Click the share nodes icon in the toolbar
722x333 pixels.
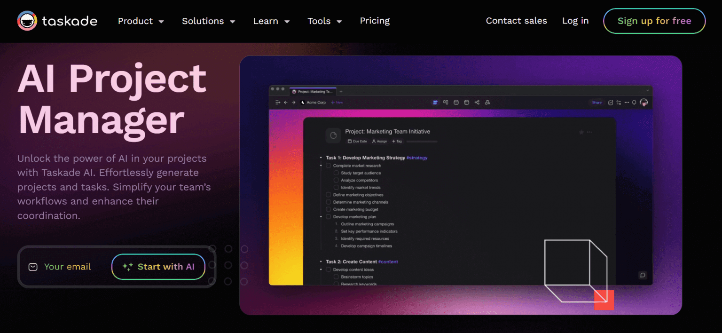(x=477, y=102)
